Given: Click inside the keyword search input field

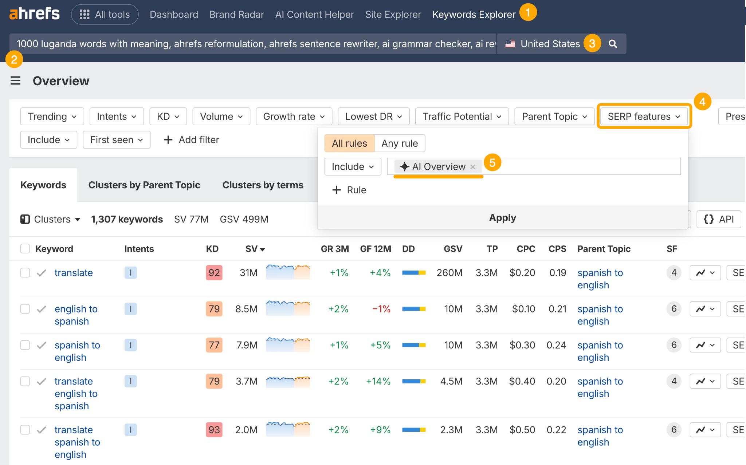Looking at the screenshot, I should point(255,43).
